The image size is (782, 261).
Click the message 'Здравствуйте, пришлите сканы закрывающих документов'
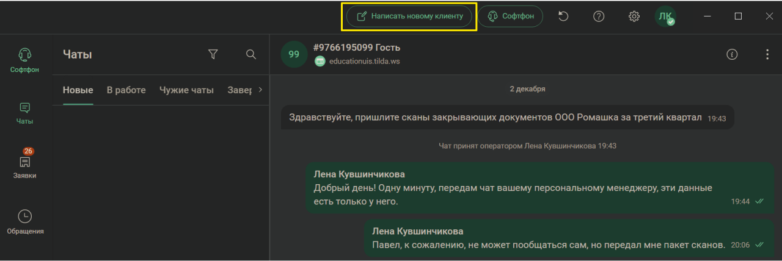click(x=507, y=118)
